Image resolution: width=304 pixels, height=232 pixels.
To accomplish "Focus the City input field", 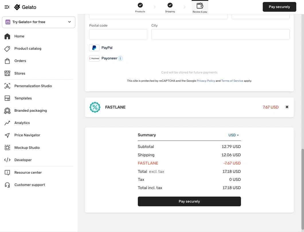I will click(220, 34).
